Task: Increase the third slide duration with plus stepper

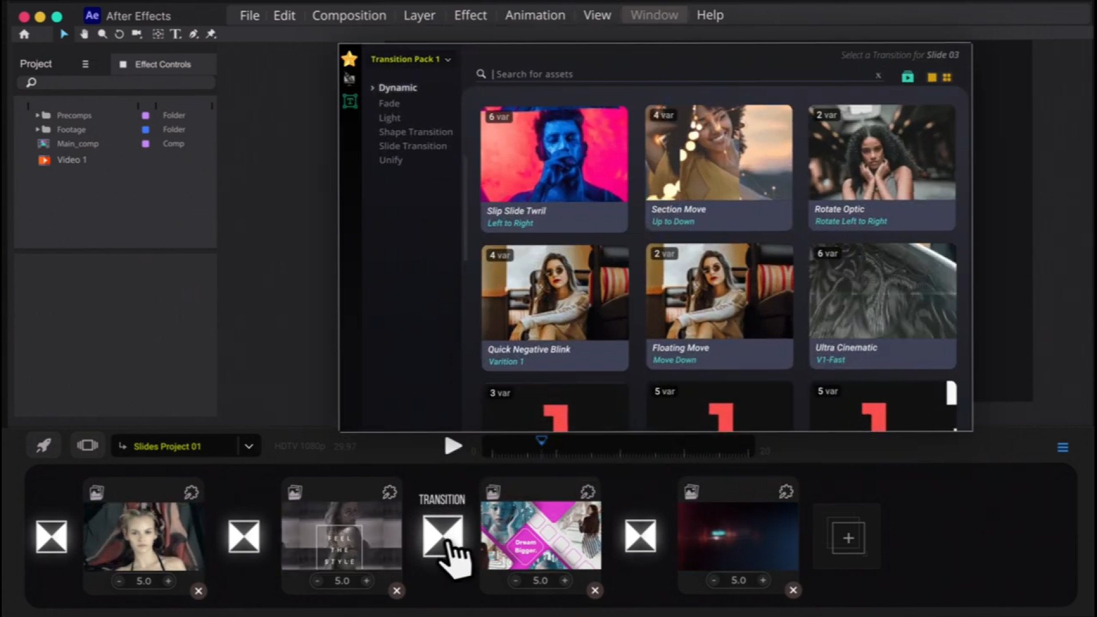Action: (x=564, y=580)
